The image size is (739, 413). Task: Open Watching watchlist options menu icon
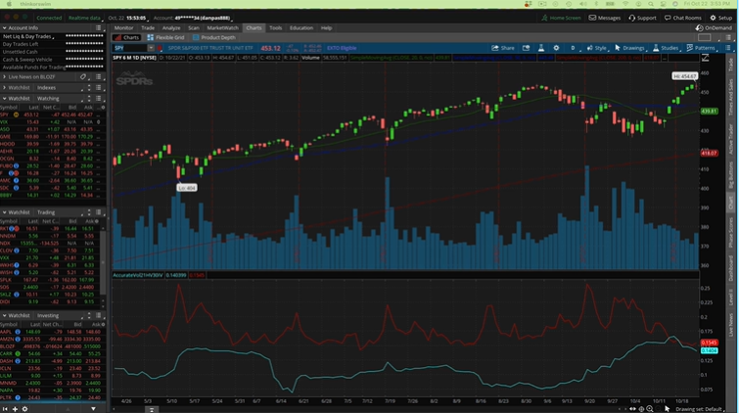point(99,99)
